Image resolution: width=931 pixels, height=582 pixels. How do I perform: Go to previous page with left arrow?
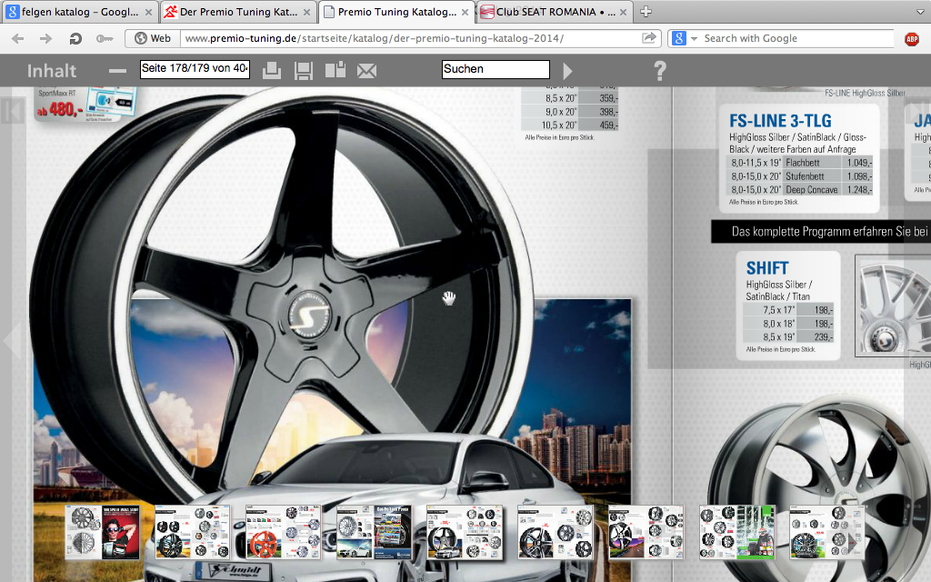coord(12,341)
